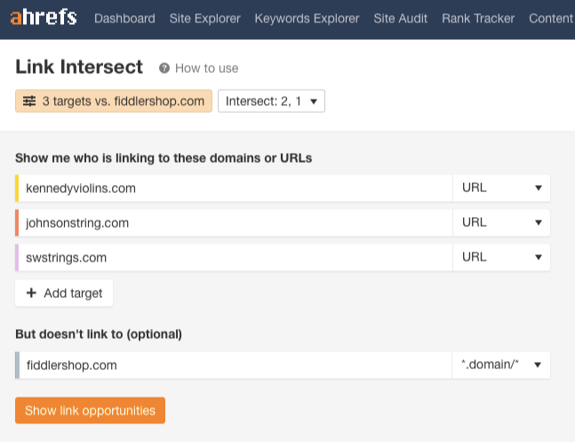Click the johnsonstring.com target field

pos(235,222)
